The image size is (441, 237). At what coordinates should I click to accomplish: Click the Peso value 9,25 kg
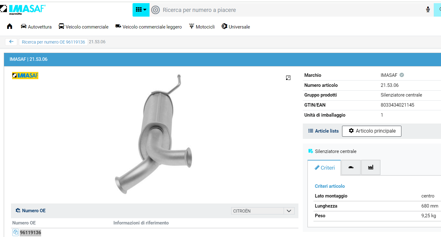pyautogui.click(x=429, y=216)
